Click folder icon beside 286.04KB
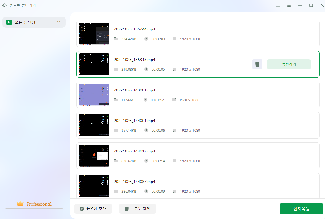The width and height of the screenshot is (325, 219). click(x=116, y=191)
